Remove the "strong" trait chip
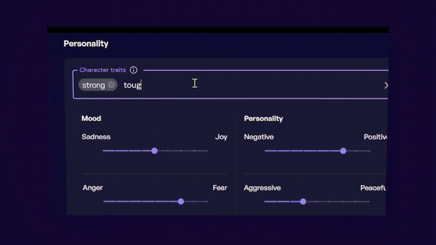Viewport: 436px width, 245px height. coord(111,85)
